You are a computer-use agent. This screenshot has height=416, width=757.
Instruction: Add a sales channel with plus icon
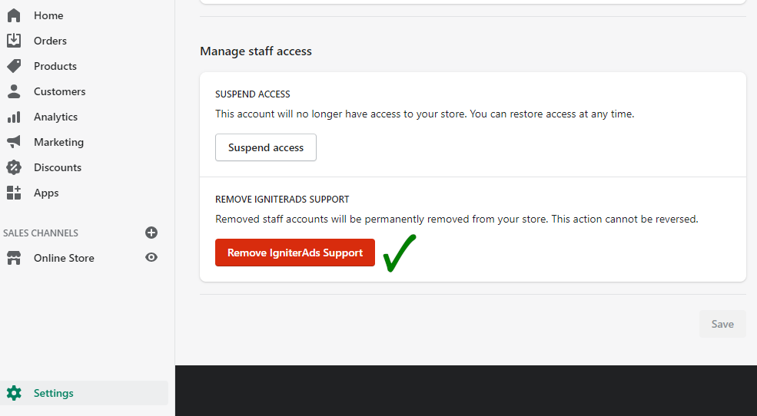[151, 233]
